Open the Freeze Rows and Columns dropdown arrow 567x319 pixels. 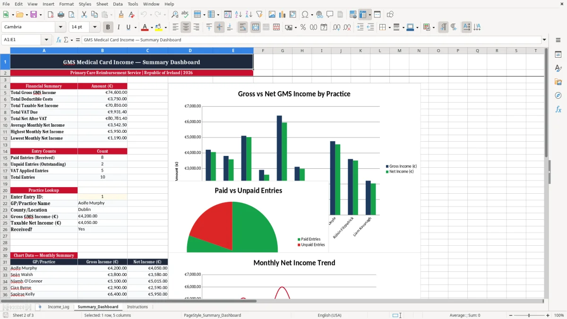[x=369, y=15]
